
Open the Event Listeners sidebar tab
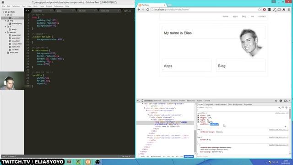click(x=220, y=104)
